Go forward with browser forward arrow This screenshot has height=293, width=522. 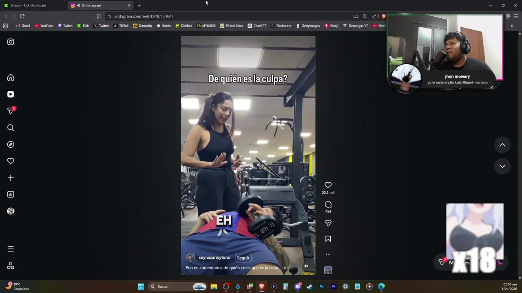tap(13, 16)
